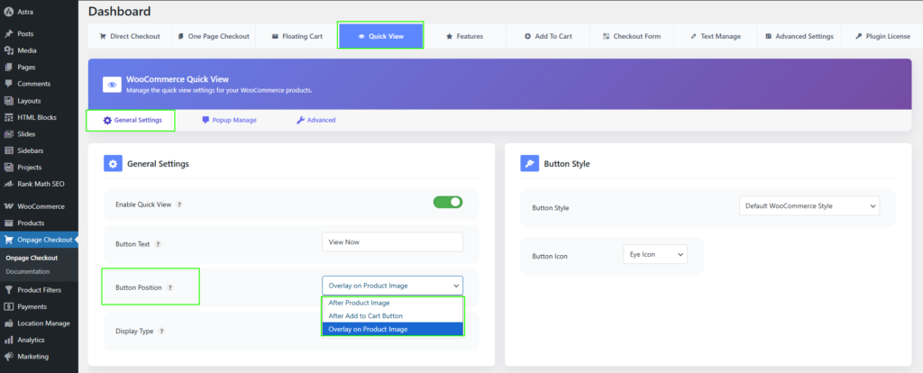Go to the Advanced Settings tab
The height and width of the screenshot is (373, 923).
[799, 36]
